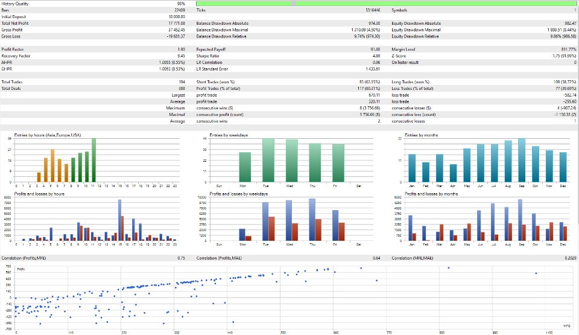Screen dimensions: 579x335
Task: Click the Initial Deposit value '10 000.00'
Action: pos(177,17)
